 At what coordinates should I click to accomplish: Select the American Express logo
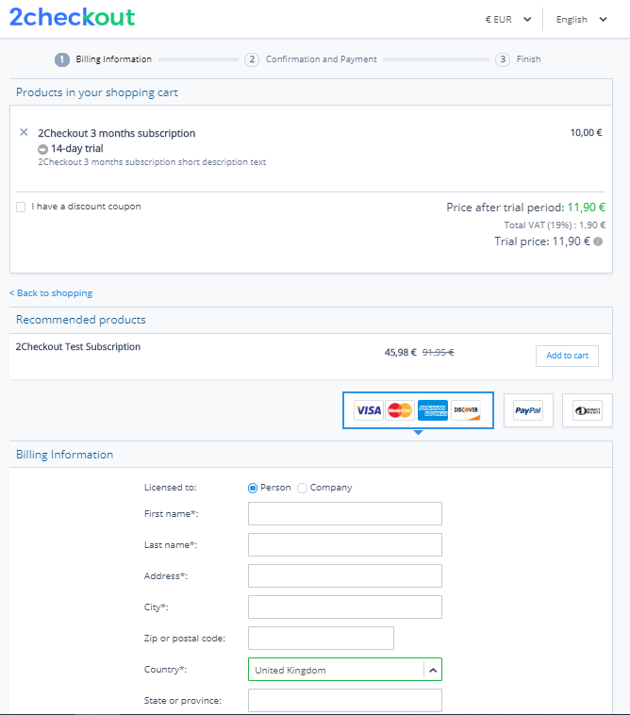point(433,410)
